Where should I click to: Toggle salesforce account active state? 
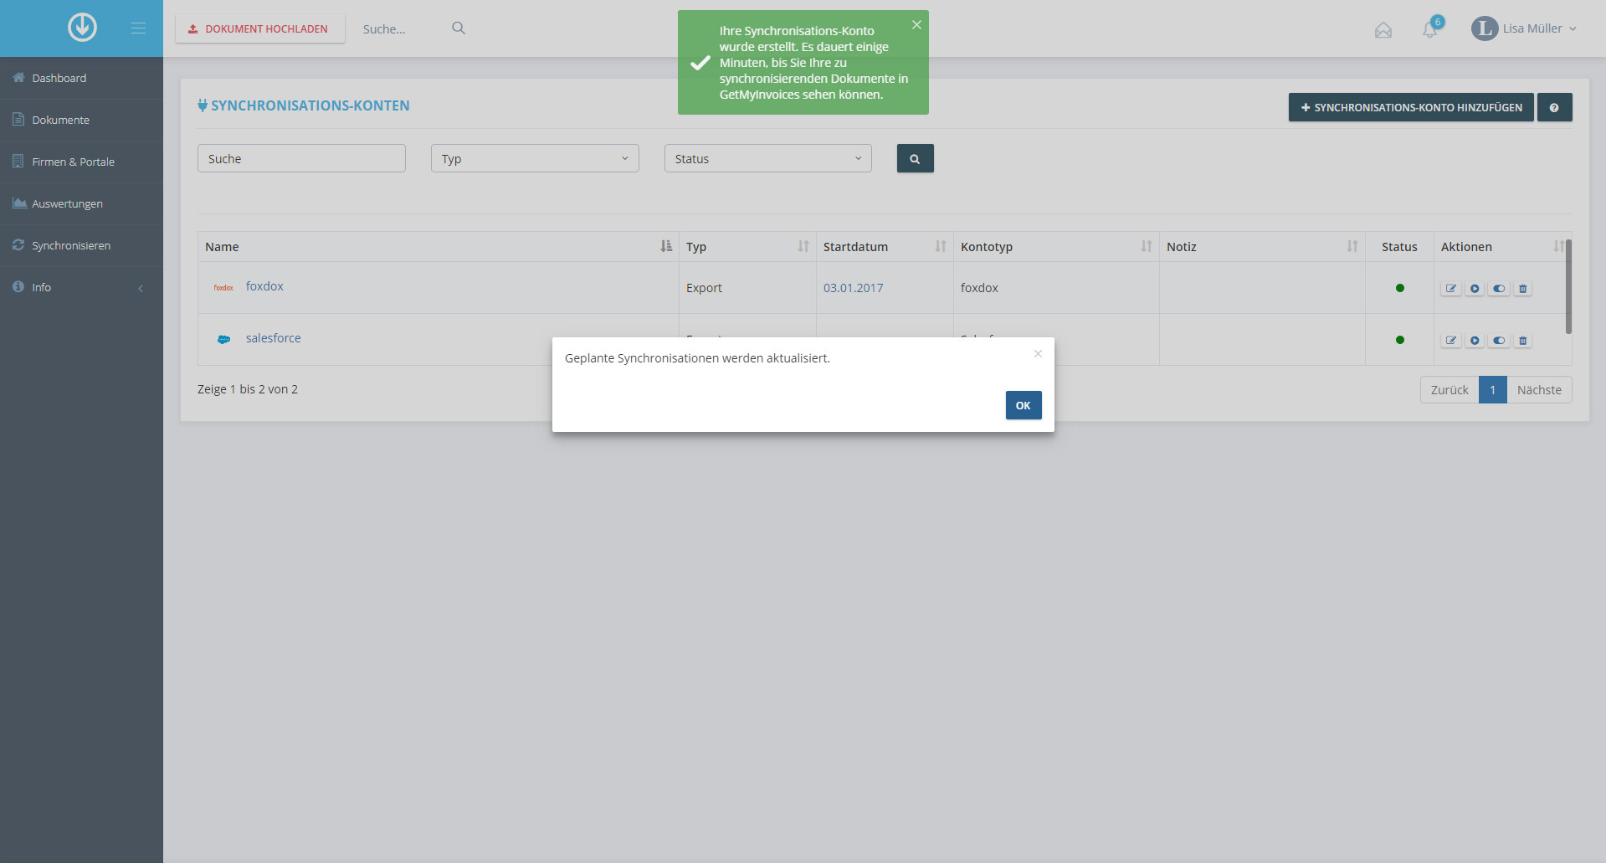(x=1499, y=341)
